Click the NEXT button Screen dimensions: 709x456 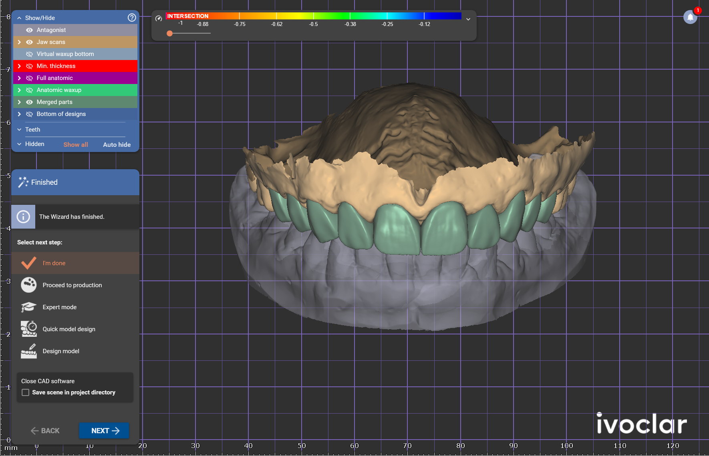coord(104,430)
